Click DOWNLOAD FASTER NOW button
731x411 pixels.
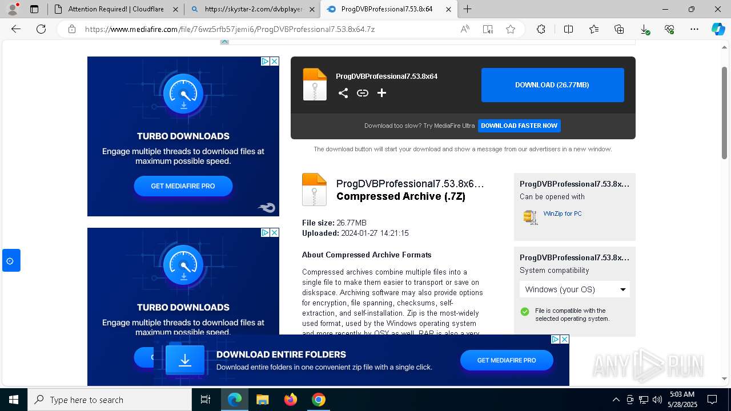click(x=519, y=126)
